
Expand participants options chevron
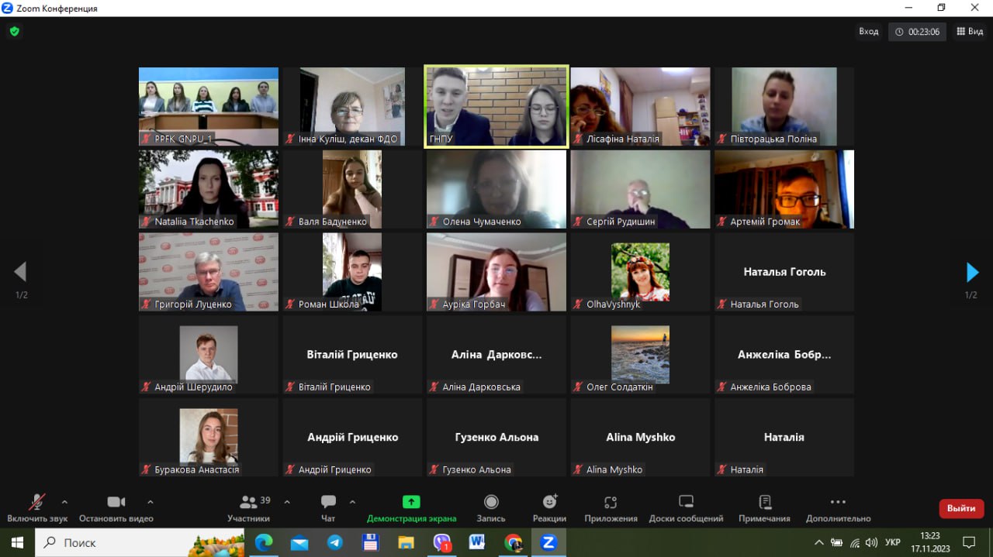pyautogui.click(x=287, y=501)
